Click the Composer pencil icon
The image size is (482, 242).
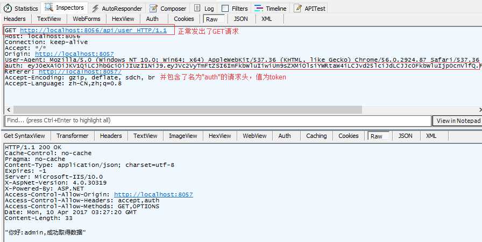pyautogui.click(x=154, y=8)
